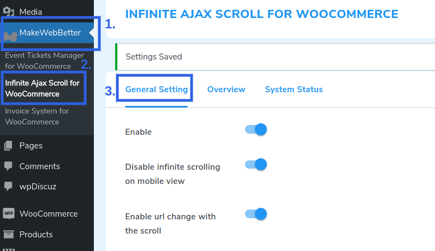
Task: Click the Comments speech bubble icon
Action: (8, 166)
